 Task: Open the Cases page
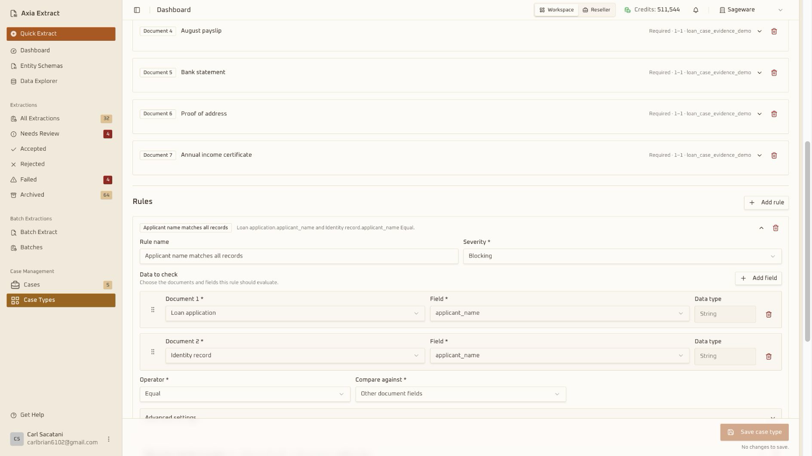61,285
